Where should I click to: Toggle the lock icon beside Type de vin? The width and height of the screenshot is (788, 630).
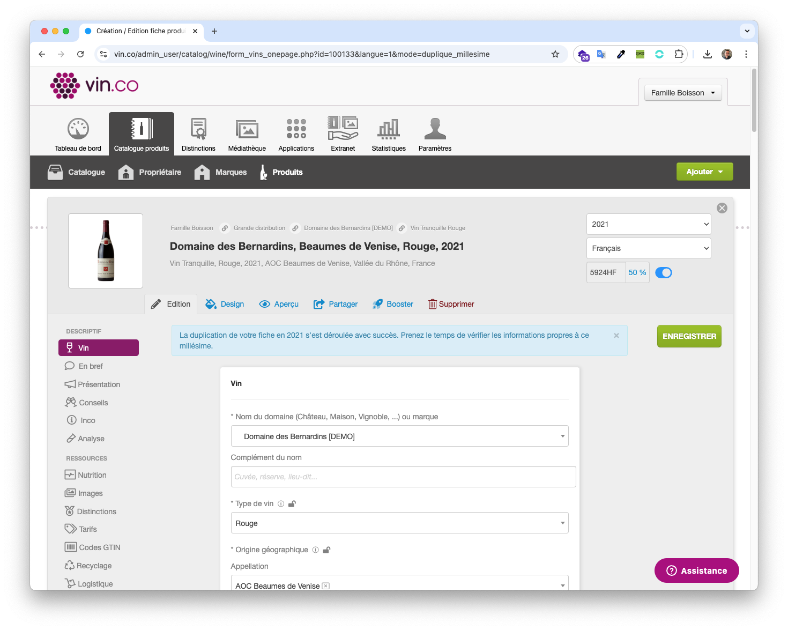click(292, 504)
